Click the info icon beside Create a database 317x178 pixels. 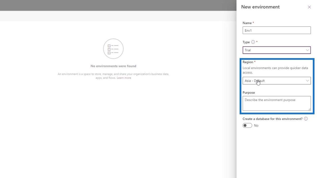(x=306, y=119)
